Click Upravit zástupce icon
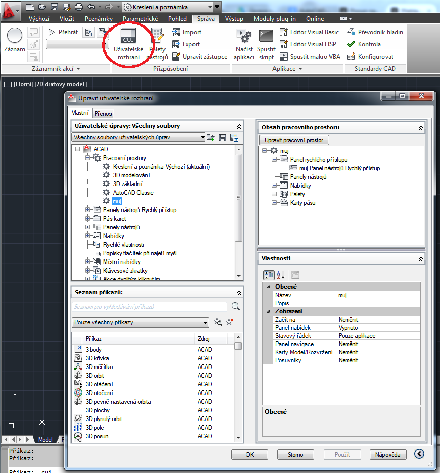Image resolution: width=440 pixels, height=473 pixels. tap(200, 57)
